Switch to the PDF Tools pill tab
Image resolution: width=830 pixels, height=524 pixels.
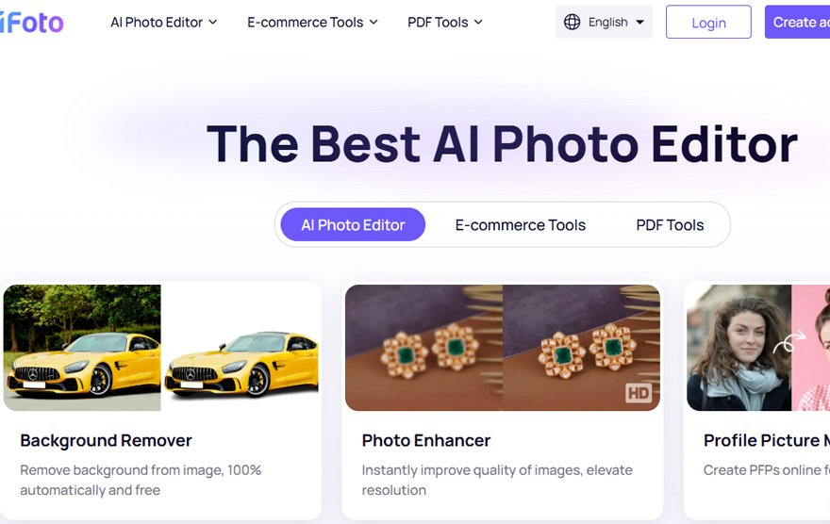[x=670, y=224]
